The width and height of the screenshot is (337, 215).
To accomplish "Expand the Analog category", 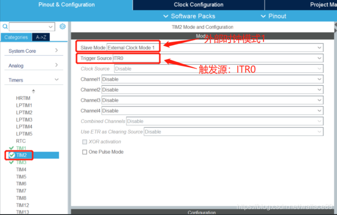I will click(x=34, y=66).
